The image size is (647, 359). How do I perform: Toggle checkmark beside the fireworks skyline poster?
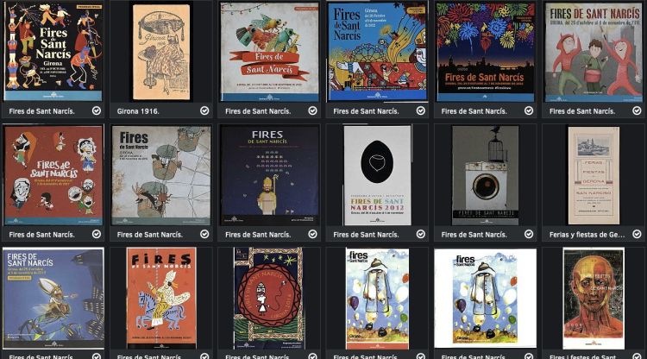pos(529,110)
